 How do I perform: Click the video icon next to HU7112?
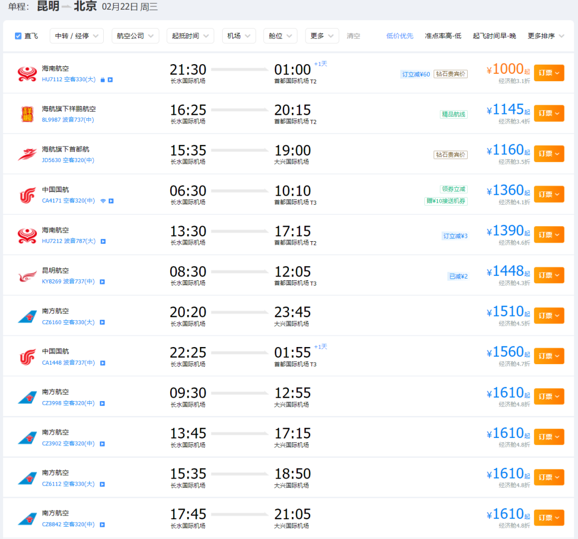[x=110, y=80]
